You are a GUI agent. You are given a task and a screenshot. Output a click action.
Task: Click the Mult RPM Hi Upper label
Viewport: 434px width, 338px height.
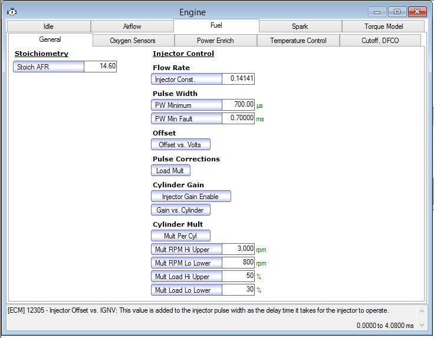click(x=186, y=249)
